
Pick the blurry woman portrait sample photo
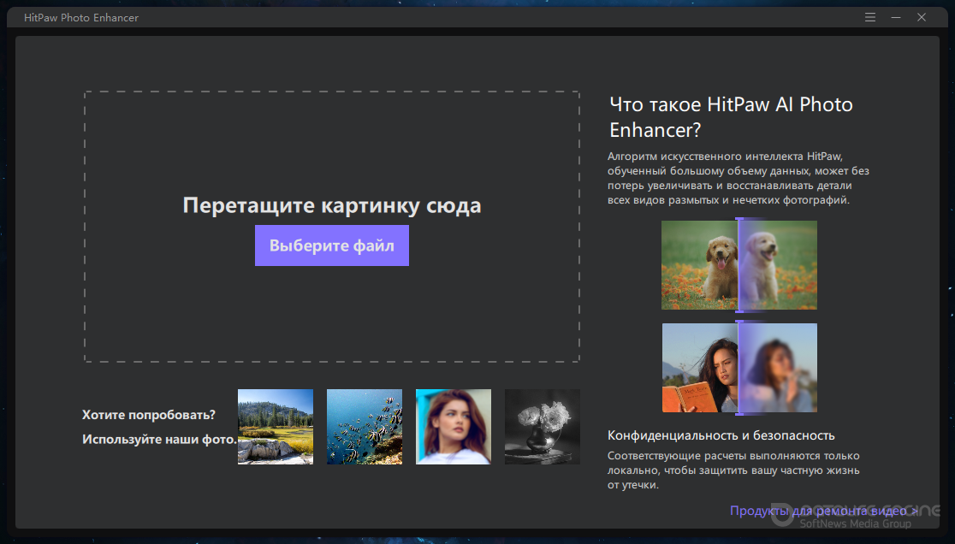[453, 427]
